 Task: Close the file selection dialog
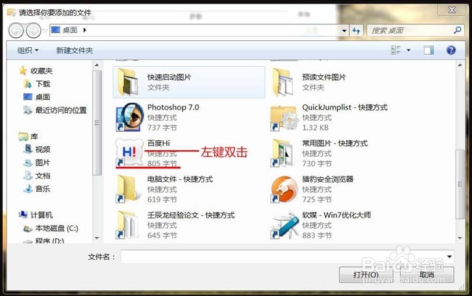[452, 10]
